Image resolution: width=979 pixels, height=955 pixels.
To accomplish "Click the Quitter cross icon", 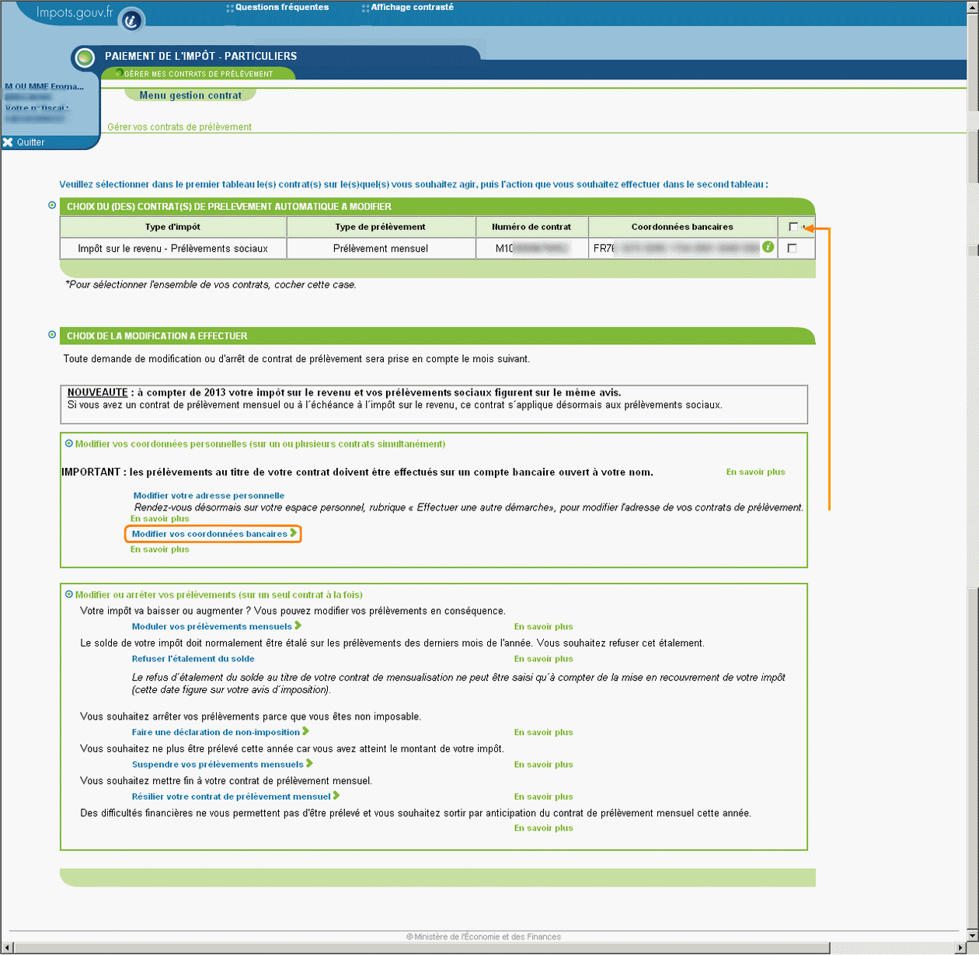I will tap(8, 142).
